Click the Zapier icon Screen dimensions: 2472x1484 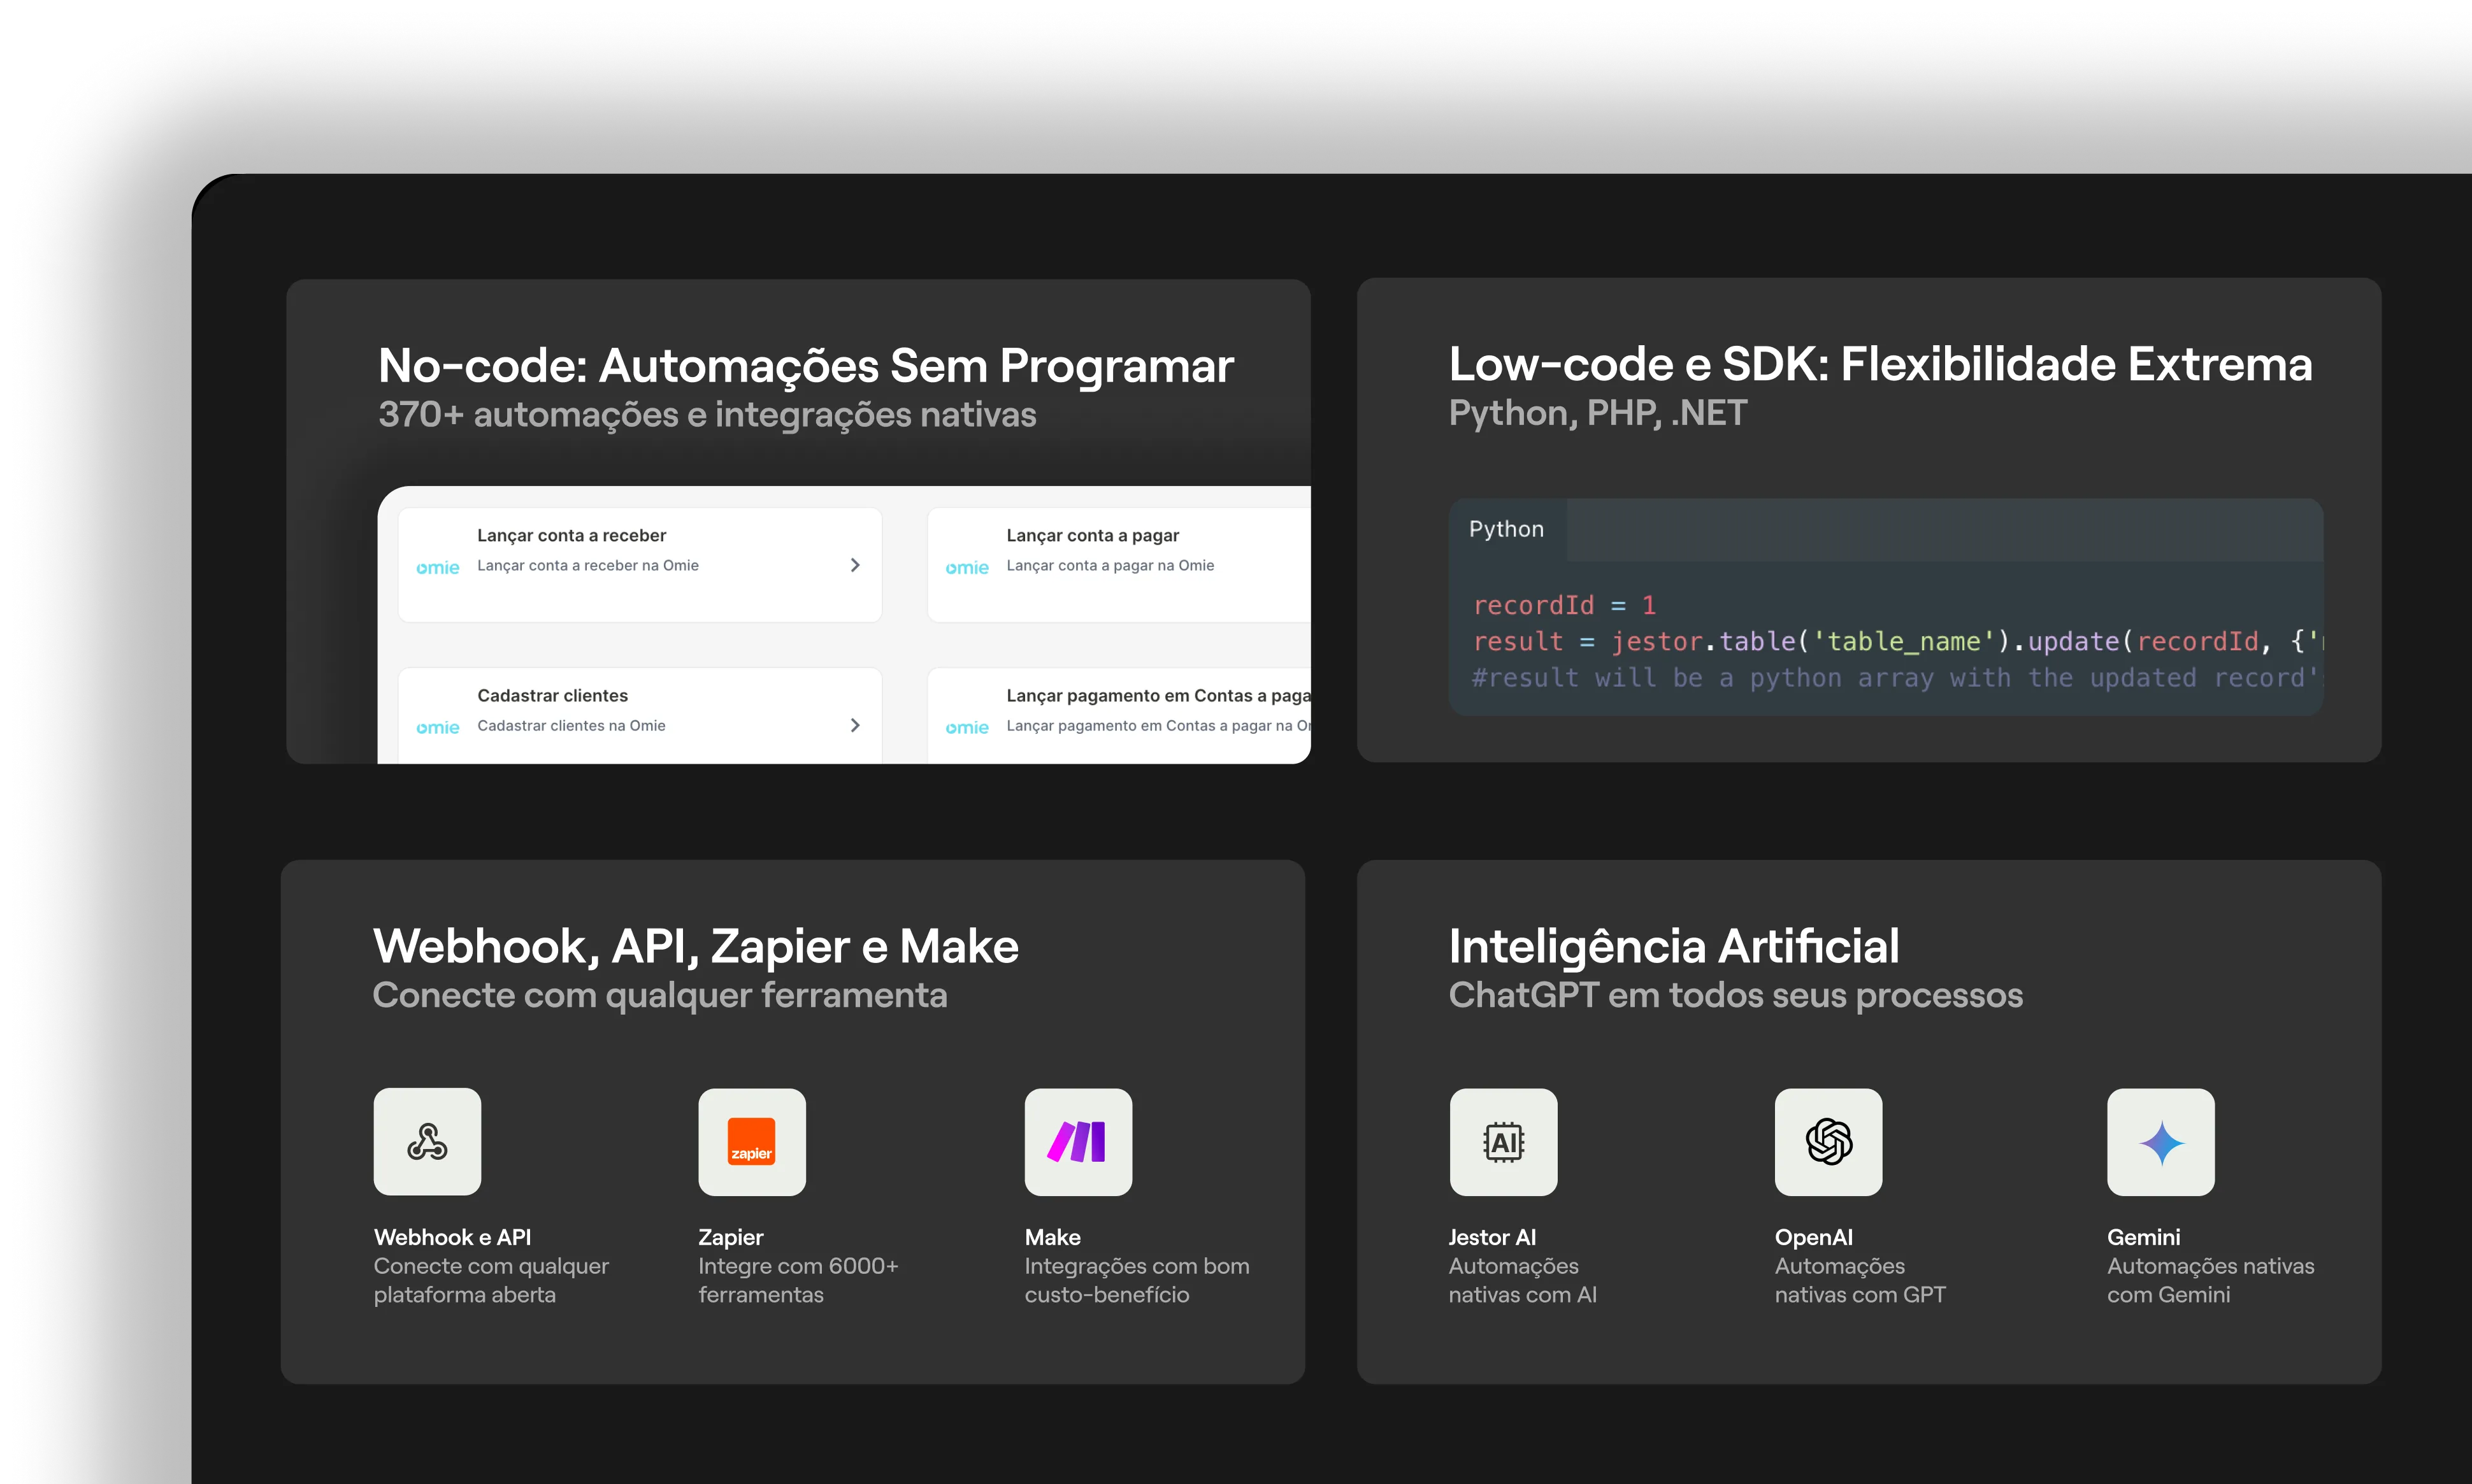coord(751,1141)
